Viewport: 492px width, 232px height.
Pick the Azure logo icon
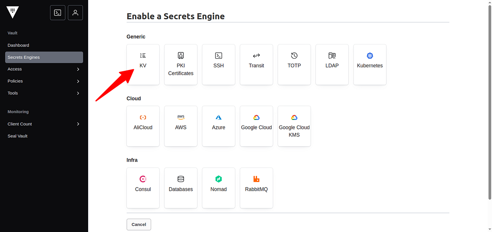tap(218, 117)
